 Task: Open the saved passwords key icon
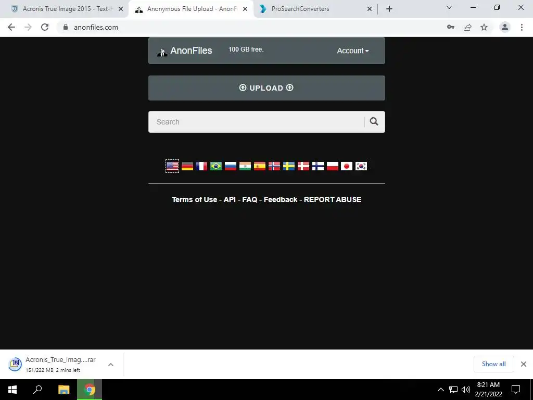pos(451,27)
